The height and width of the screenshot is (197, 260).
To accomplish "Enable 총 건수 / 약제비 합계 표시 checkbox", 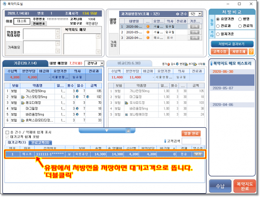I will point(7,132).
